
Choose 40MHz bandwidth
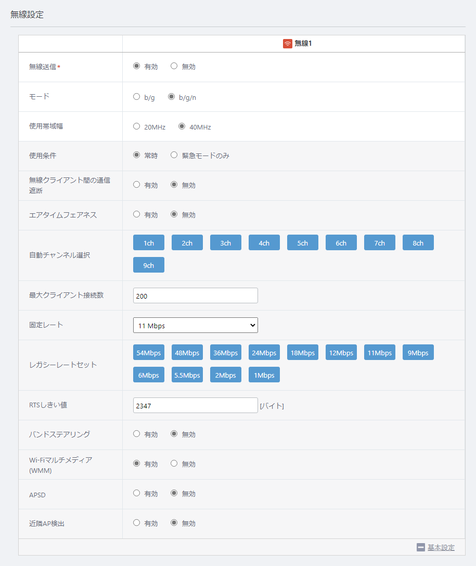click(x=182, y=126)
